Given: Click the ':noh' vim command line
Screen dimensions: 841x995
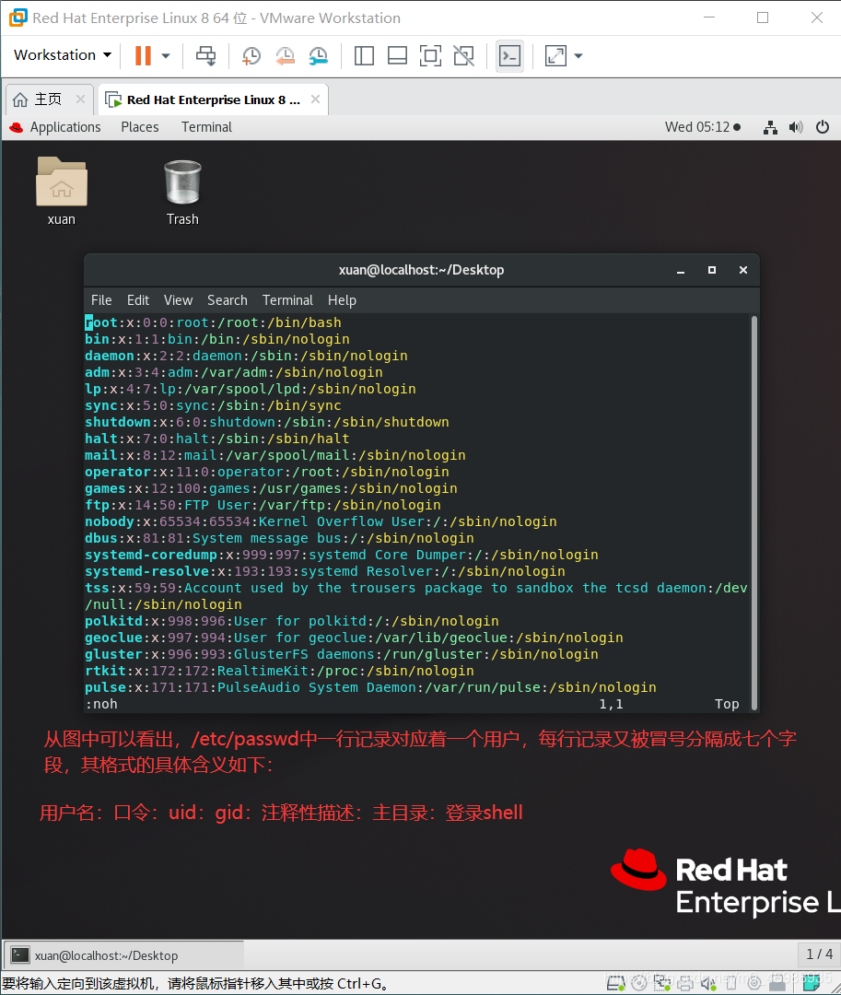Looking at the screenshot, I should 101,704.
